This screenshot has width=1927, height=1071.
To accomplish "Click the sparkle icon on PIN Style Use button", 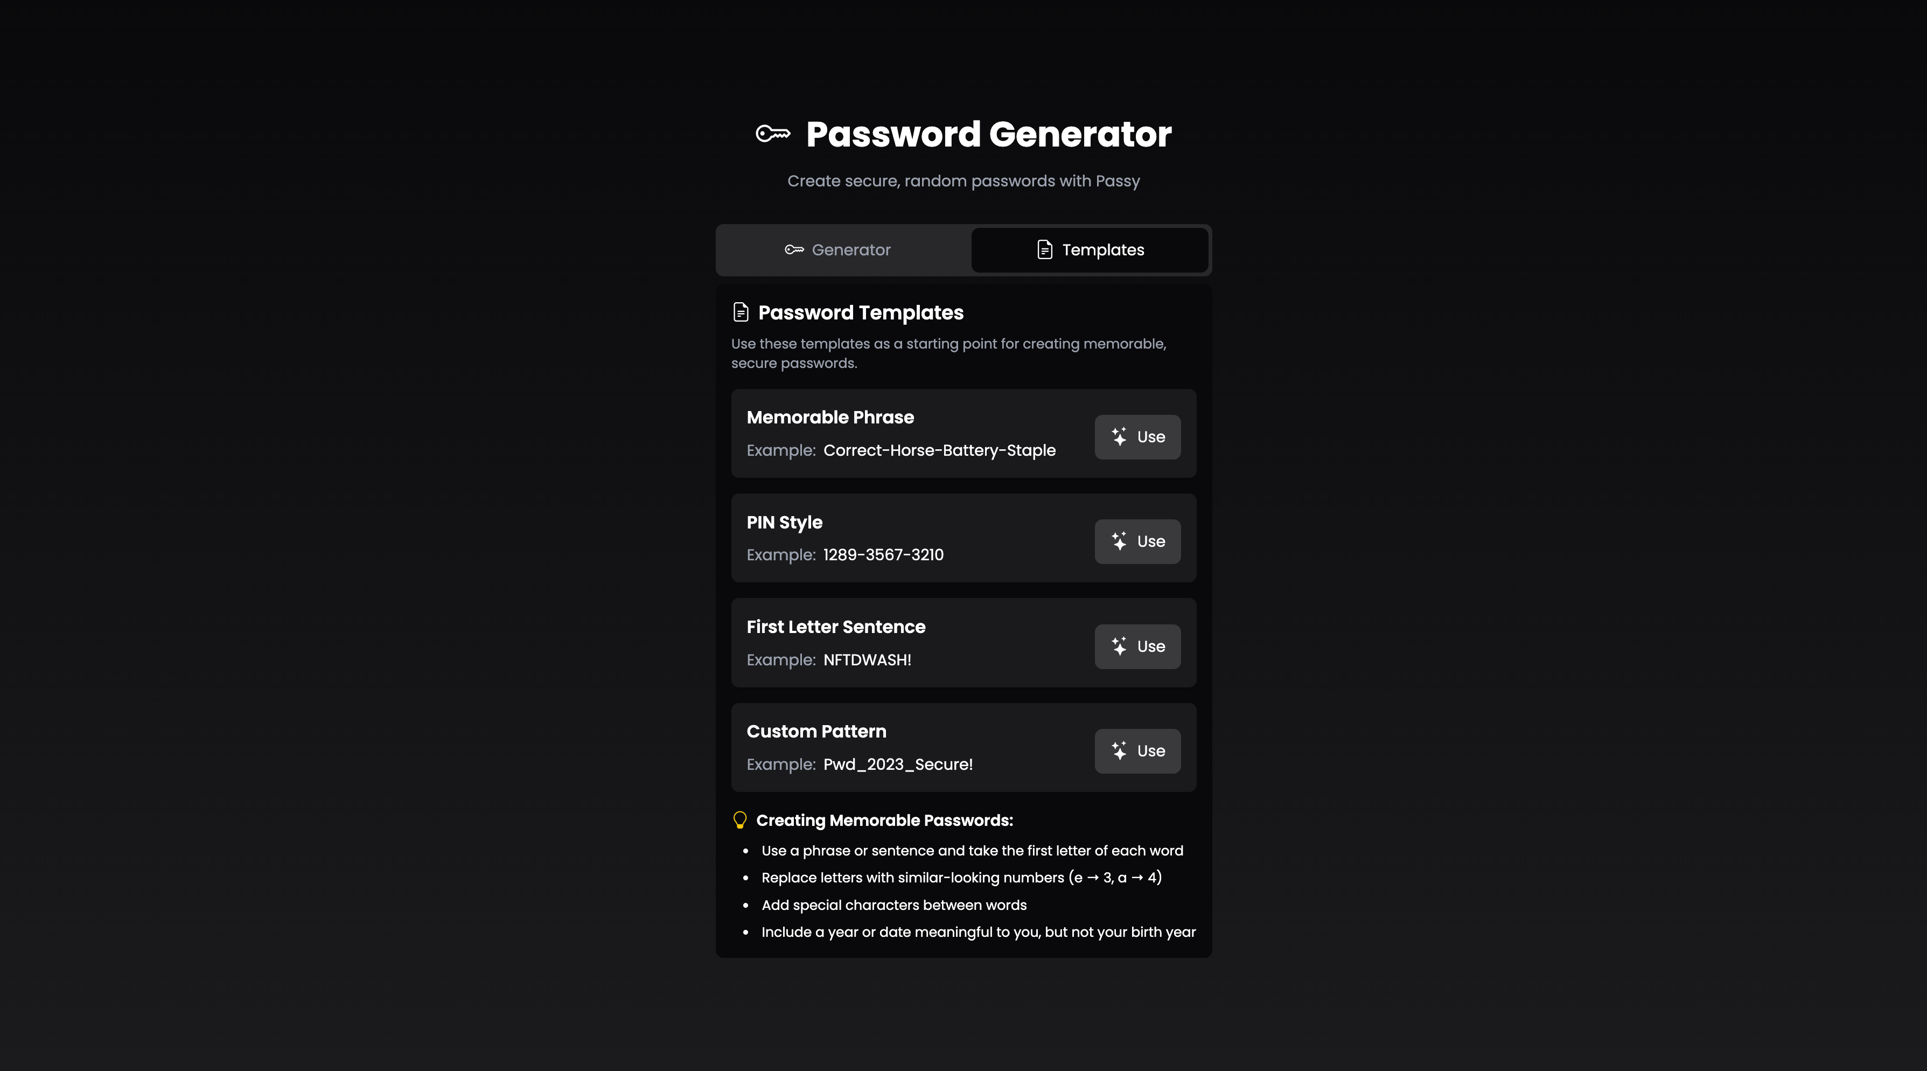I will coord(1119,541).
